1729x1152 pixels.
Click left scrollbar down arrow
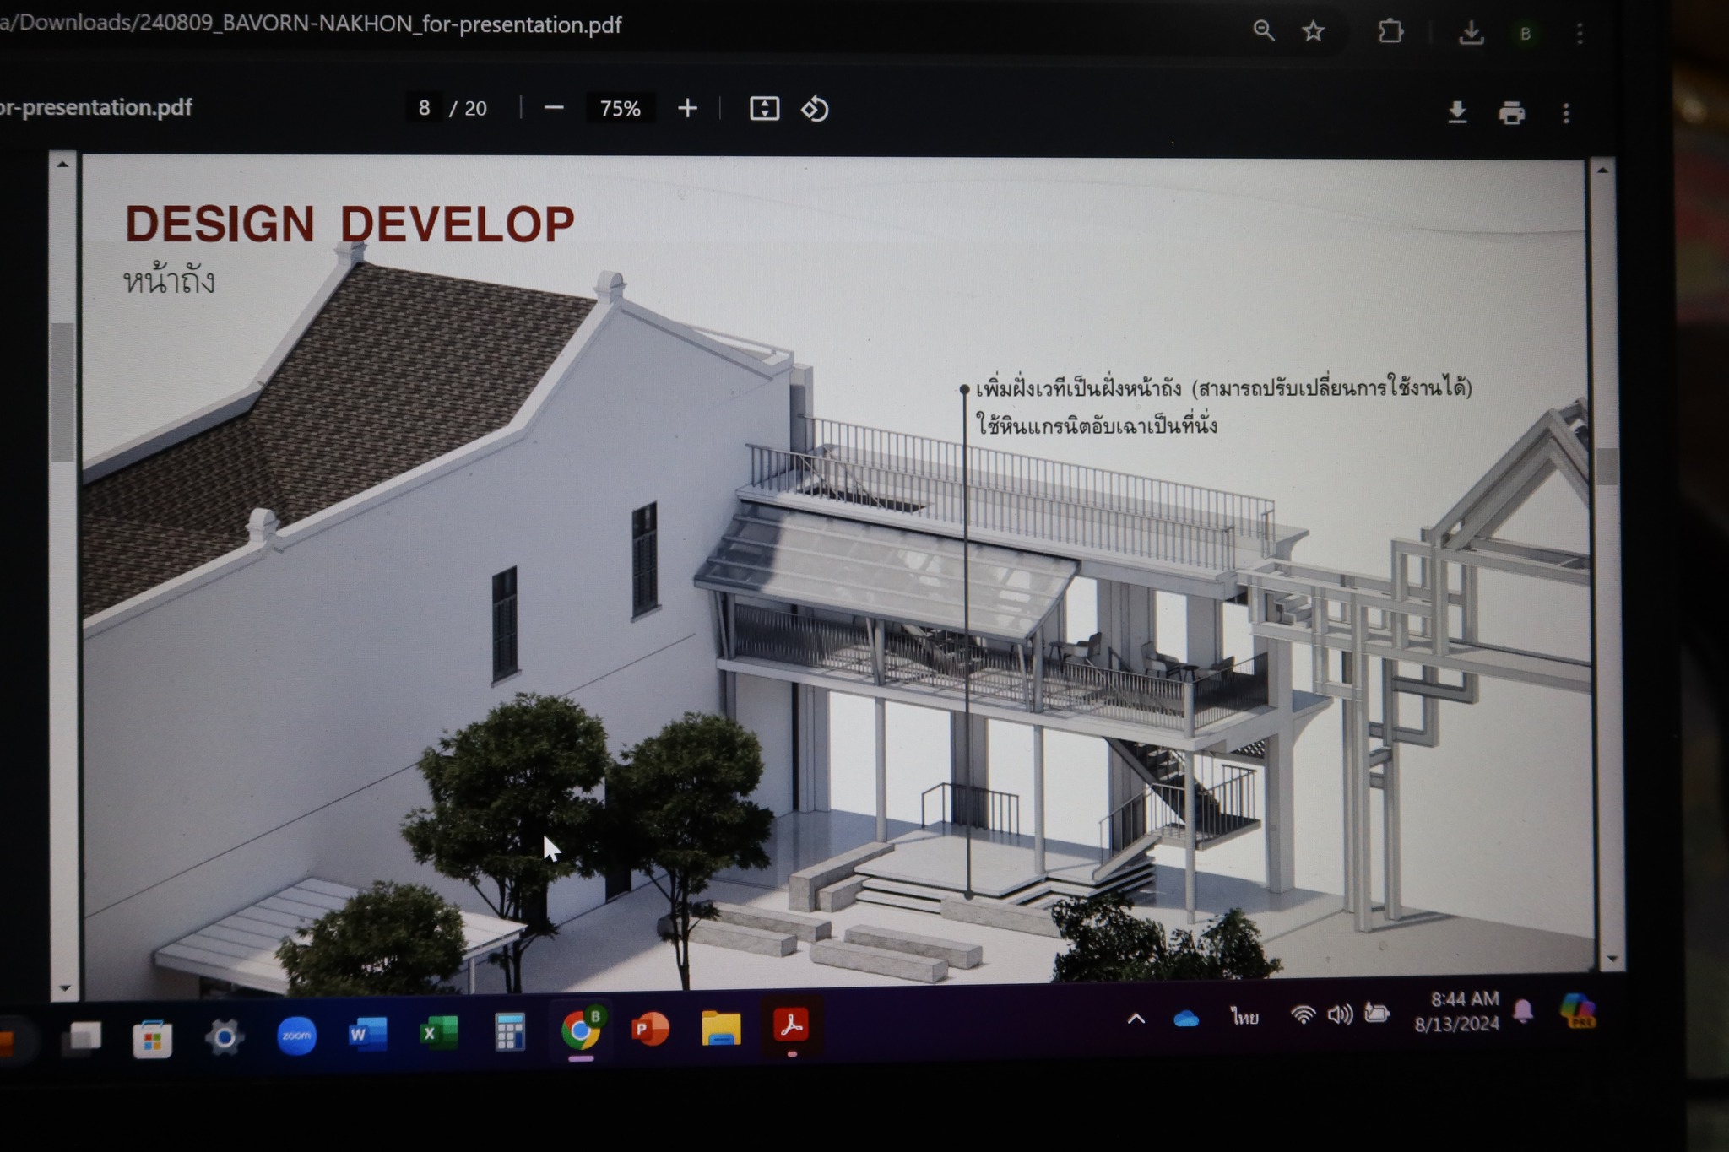[64, 987]
